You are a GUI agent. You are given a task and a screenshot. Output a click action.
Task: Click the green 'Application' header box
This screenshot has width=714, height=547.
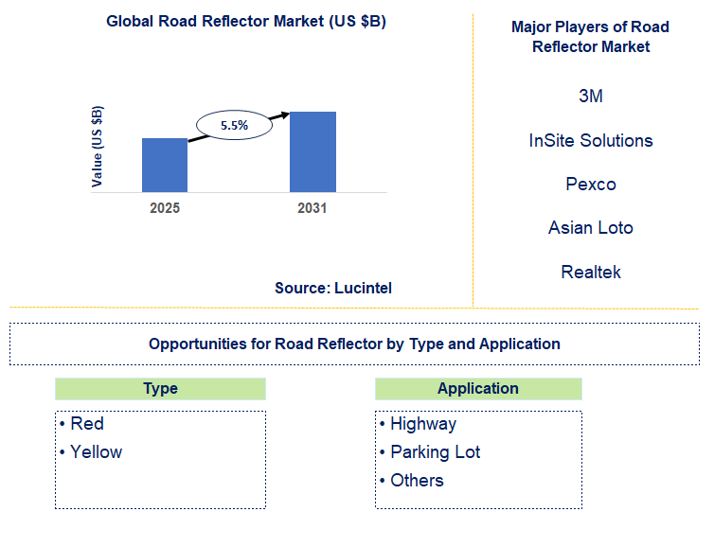pyautogui.click(x=478, y=389)
